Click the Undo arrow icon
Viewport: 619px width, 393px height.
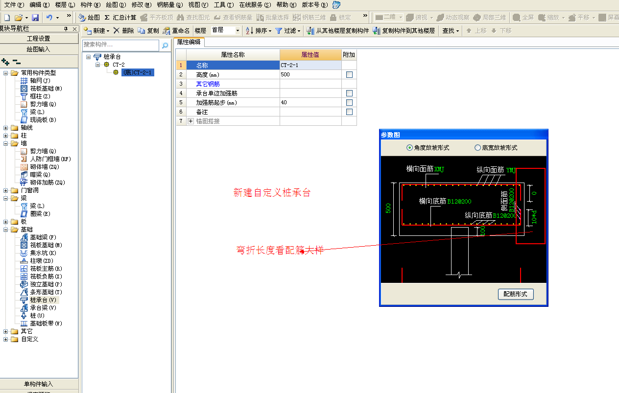49,17
